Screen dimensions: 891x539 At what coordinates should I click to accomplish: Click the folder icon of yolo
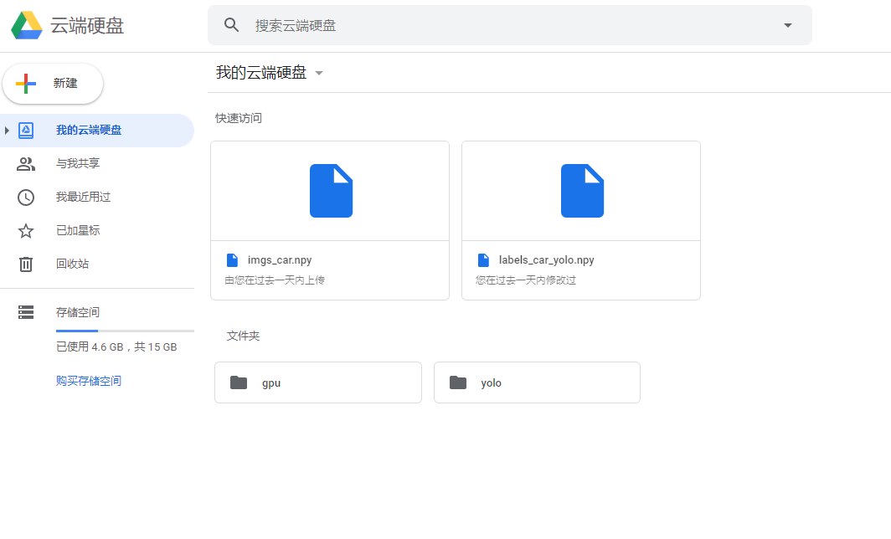pos(458,382)
